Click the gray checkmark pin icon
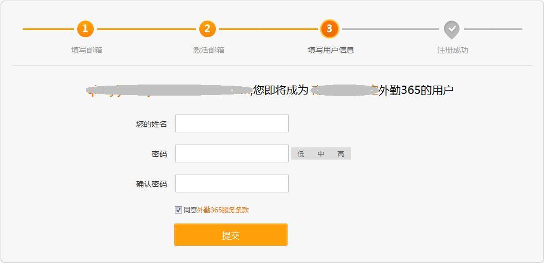The height and width of the screenshot is (263, 544). pyautogui.click(x=452, y=29)
